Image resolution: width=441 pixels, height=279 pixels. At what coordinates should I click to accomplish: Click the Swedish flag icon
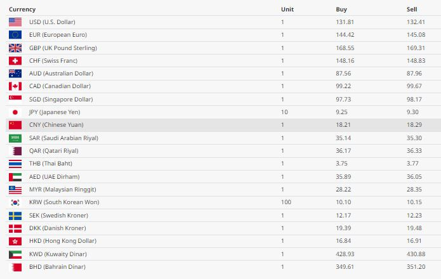pyautogui.click(x=15, y=216)
